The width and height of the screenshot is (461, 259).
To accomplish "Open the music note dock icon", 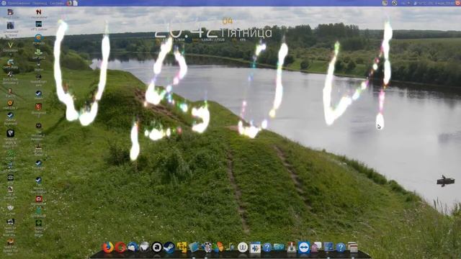I will (x=230, y=247).
